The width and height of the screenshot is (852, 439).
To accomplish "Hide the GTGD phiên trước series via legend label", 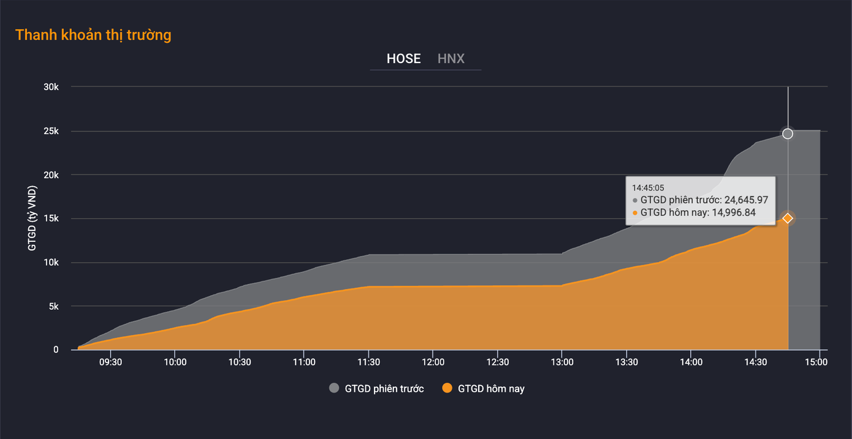I will click(384, 389).
